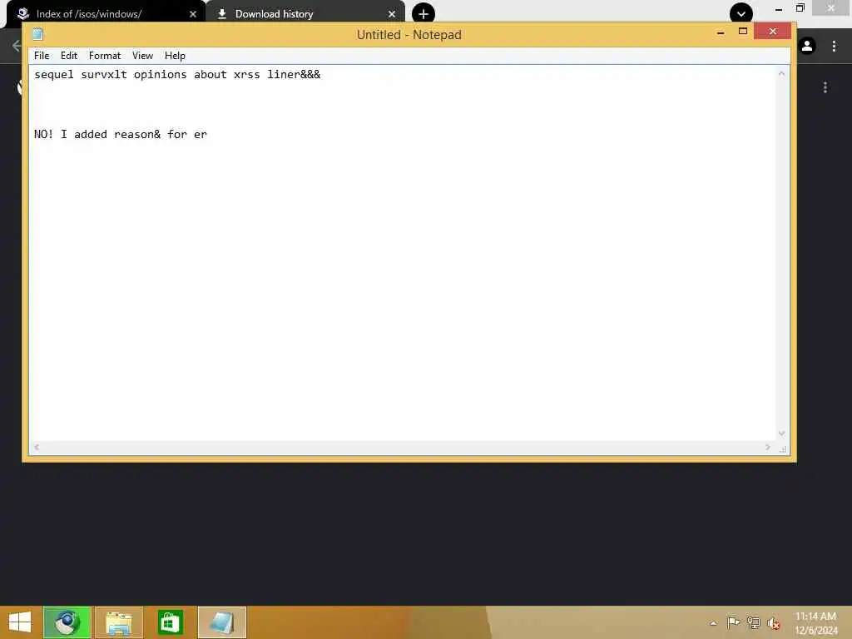Open the browser profile account icon
The width and height of the screenshot is (852, 639).
point(807,47)
